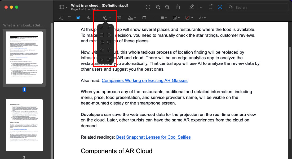Image resolution: width=292 pixels, height=159 pixels.
Task: Insert an arrow shape
Action: [109, 28]
